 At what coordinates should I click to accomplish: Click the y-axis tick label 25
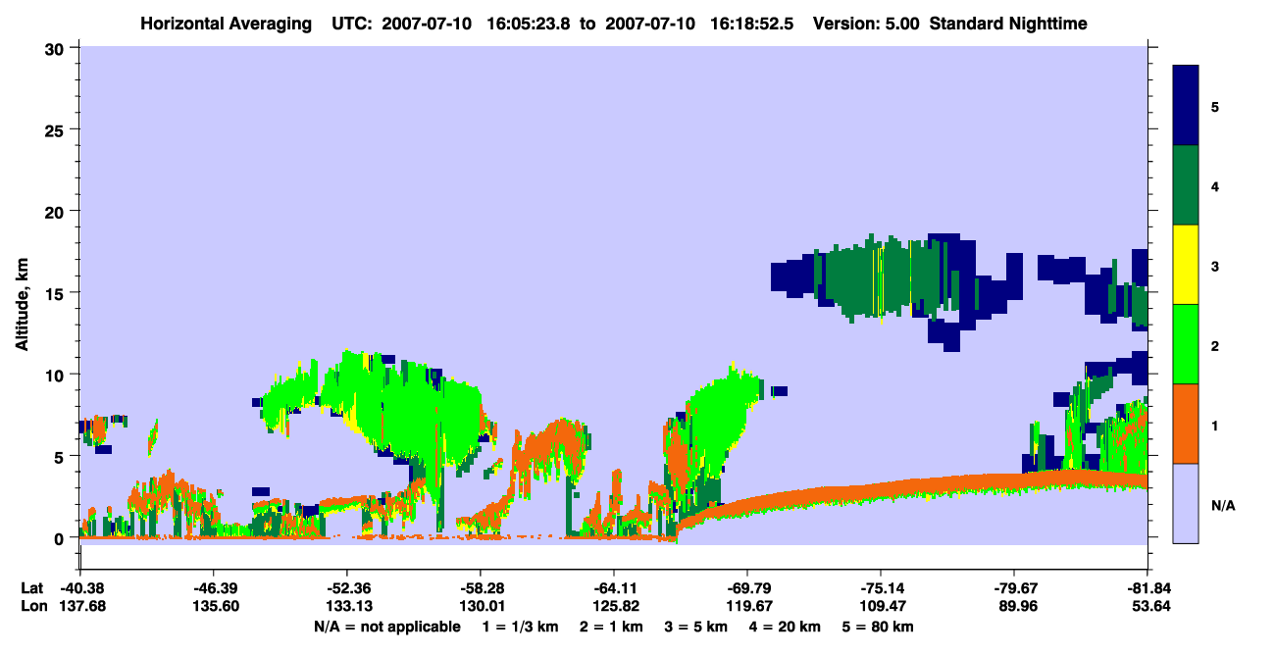(56, 129)
